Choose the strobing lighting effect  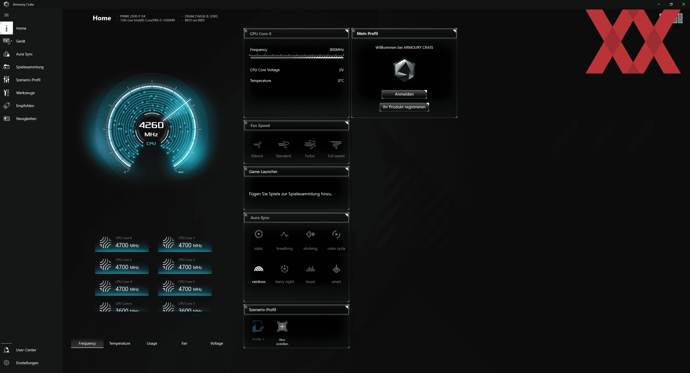tap(310, 240)
